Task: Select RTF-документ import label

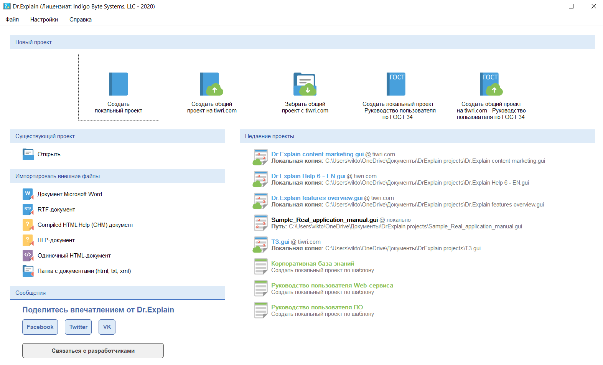Action: tap(56, 210)
